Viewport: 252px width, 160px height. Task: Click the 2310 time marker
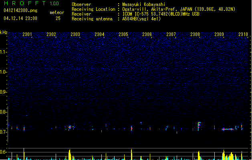243,34
